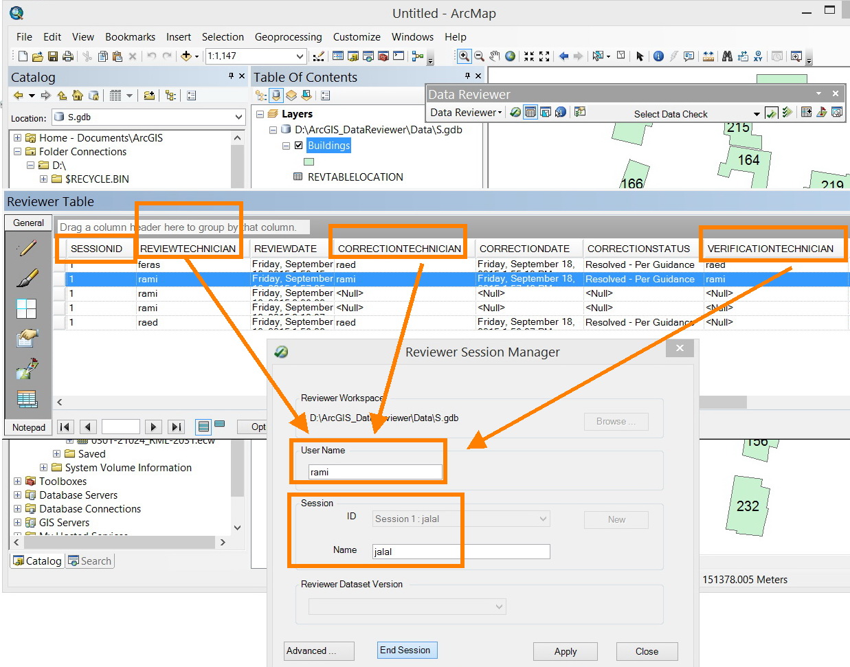Image resolution: width=850 pixels, height=667 pixels.
Task: Click the Add Data plus icon
Action: click(186, 56)
